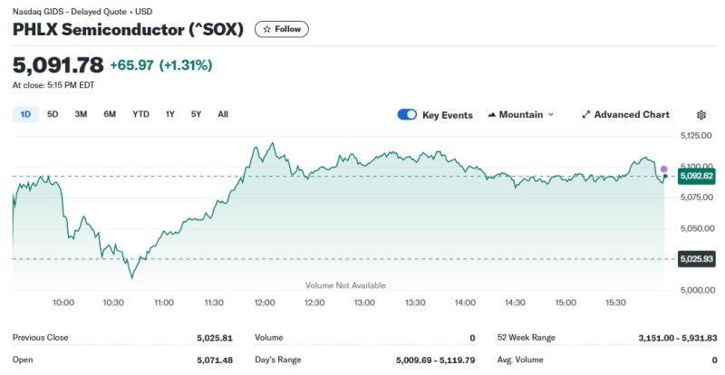
Task: Open the Advanced Chart link
Action: pos(631,115)
